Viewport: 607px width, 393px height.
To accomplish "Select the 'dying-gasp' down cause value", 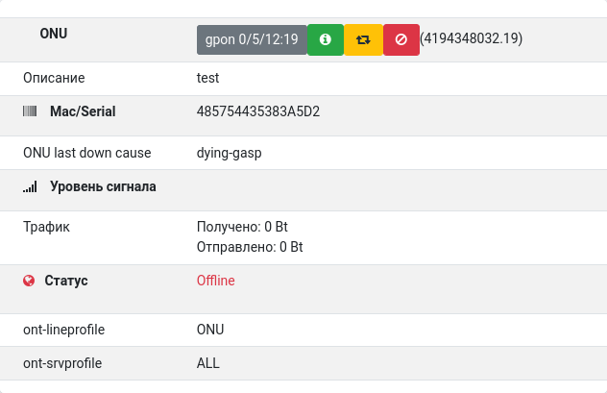I will coord(229,152).
